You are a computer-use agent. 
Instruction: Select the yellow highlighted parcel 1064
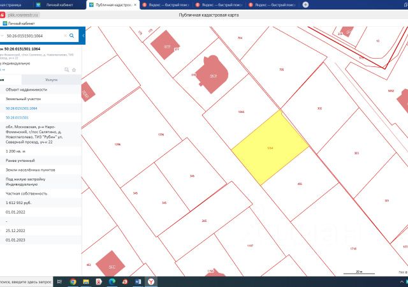[270, 148]
